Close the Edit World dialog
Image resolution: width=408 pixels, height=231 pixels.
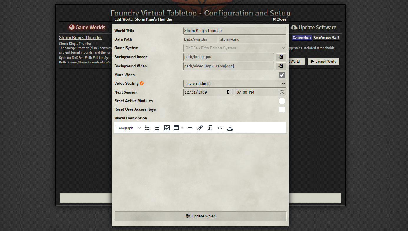279,19
